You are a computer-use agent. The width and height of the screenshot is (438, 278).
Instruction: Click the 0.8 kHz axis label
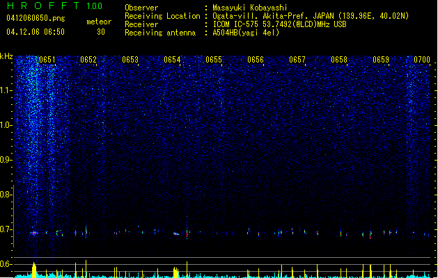tap(6, 195)
